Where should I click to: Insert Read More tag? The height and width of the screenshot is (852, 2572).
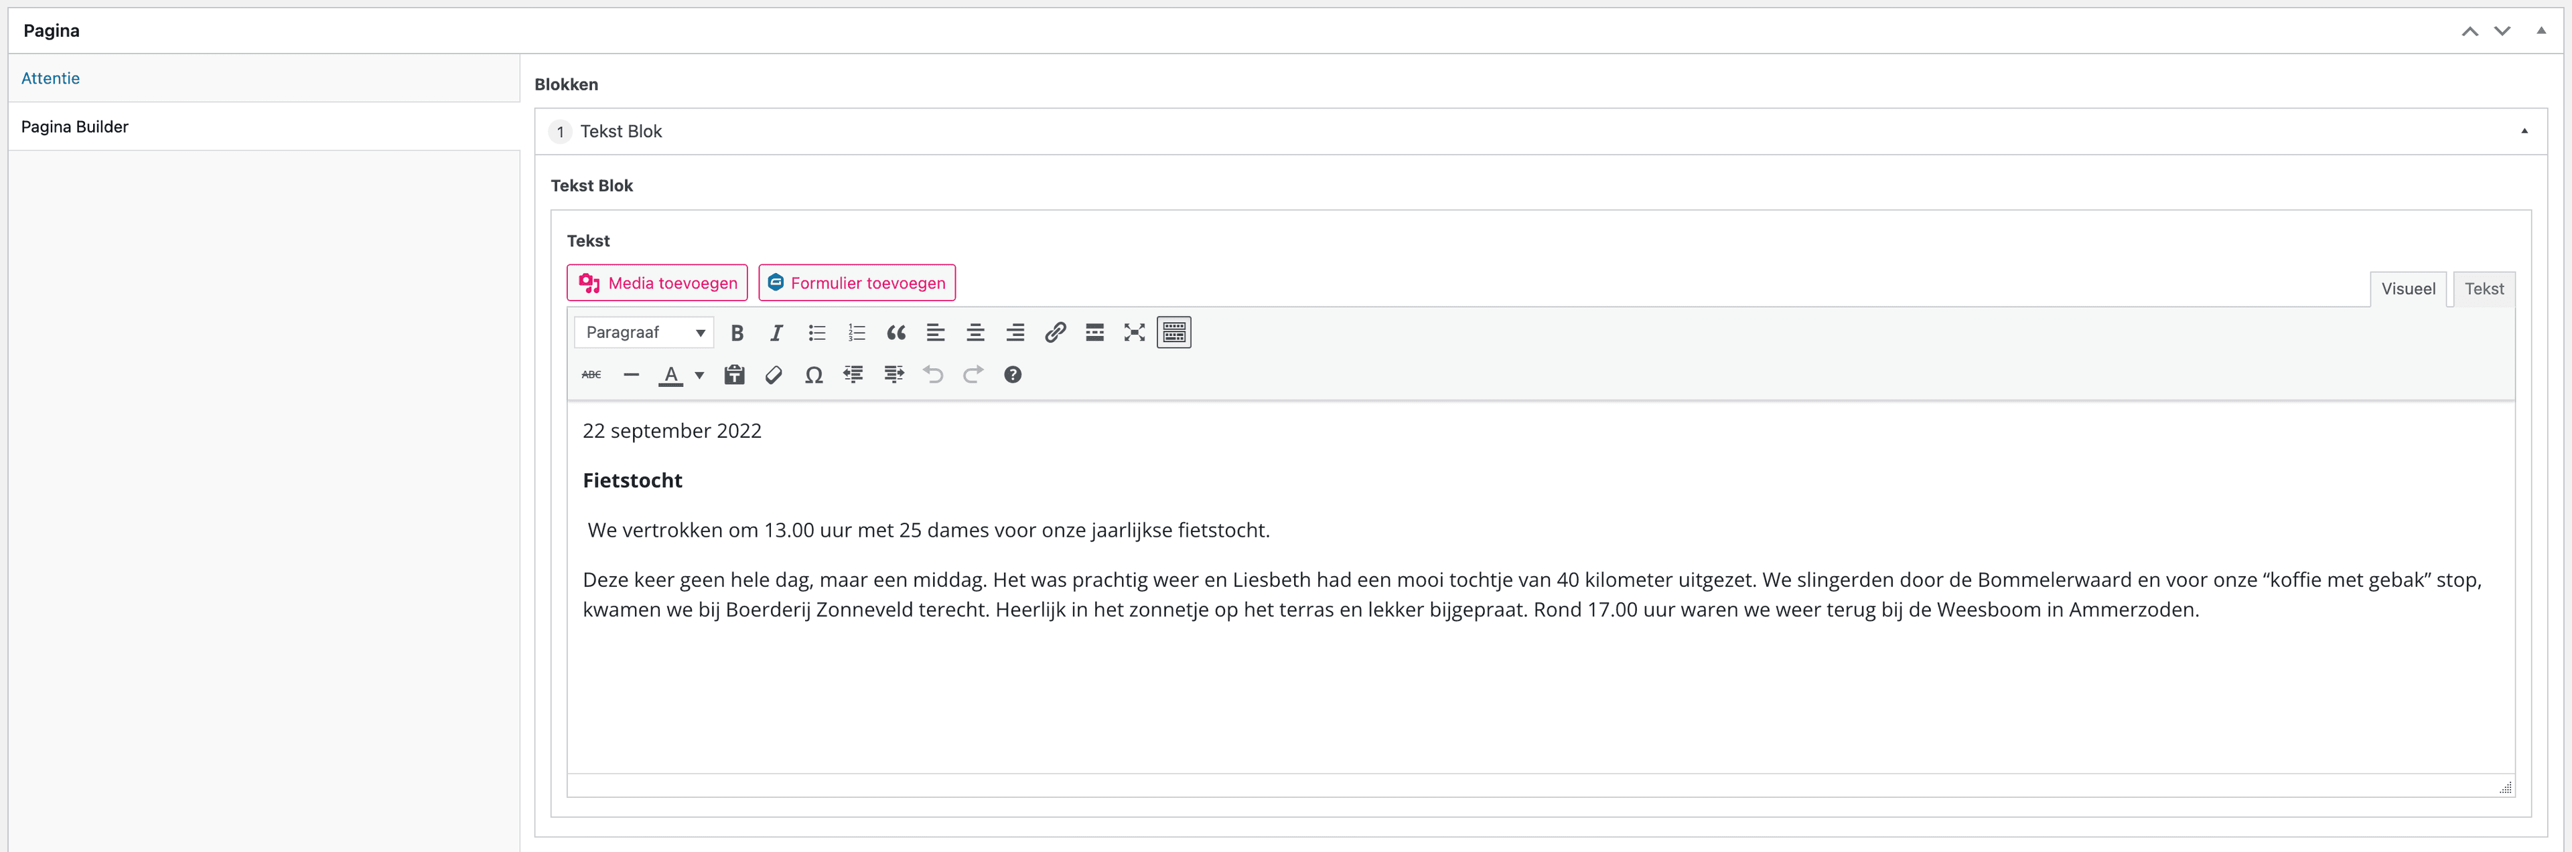click(x=1094, y=333)
